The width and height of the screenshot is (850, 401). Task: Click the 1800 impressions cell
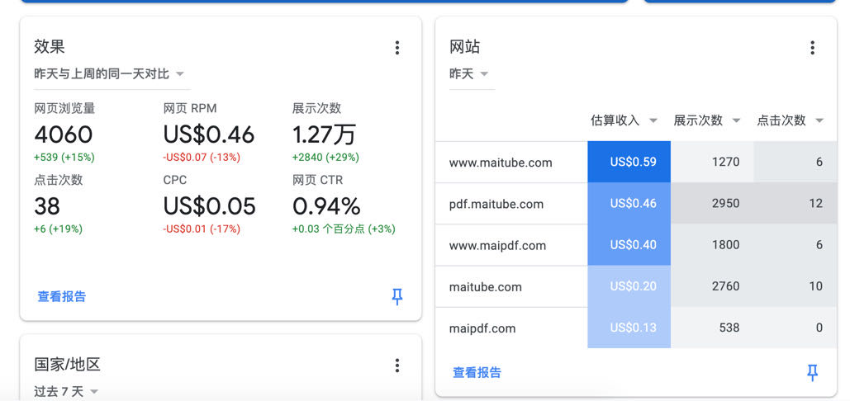point(712,244)
